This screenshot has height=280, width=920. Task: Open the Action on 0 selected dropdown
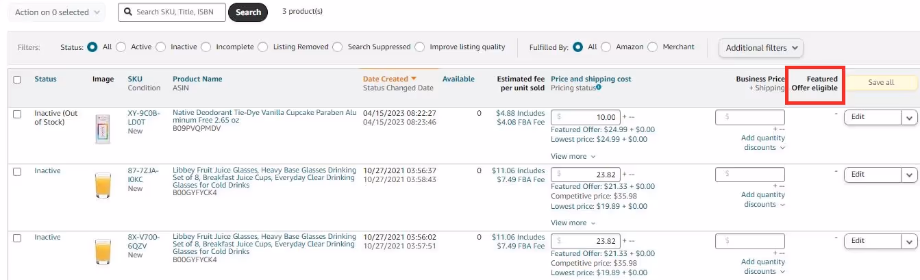56,12
